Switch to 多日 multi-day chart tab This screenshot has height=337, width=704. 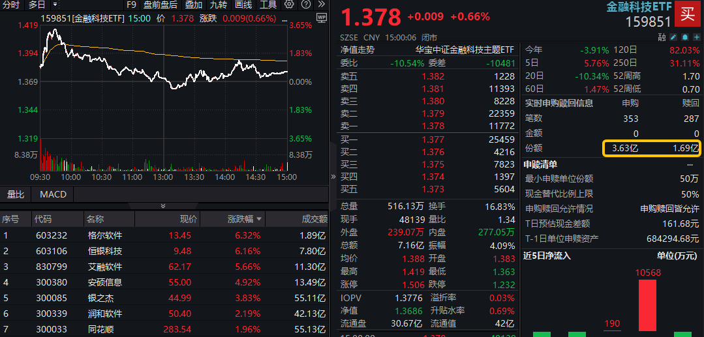tap(37, 5)
